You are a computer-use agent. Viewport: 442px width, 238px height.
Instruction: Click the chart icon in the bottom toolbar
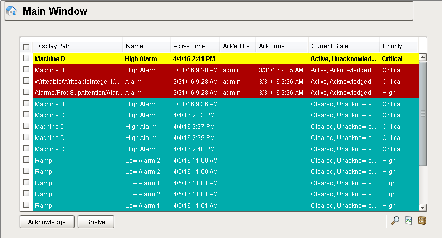click(409, 221)
